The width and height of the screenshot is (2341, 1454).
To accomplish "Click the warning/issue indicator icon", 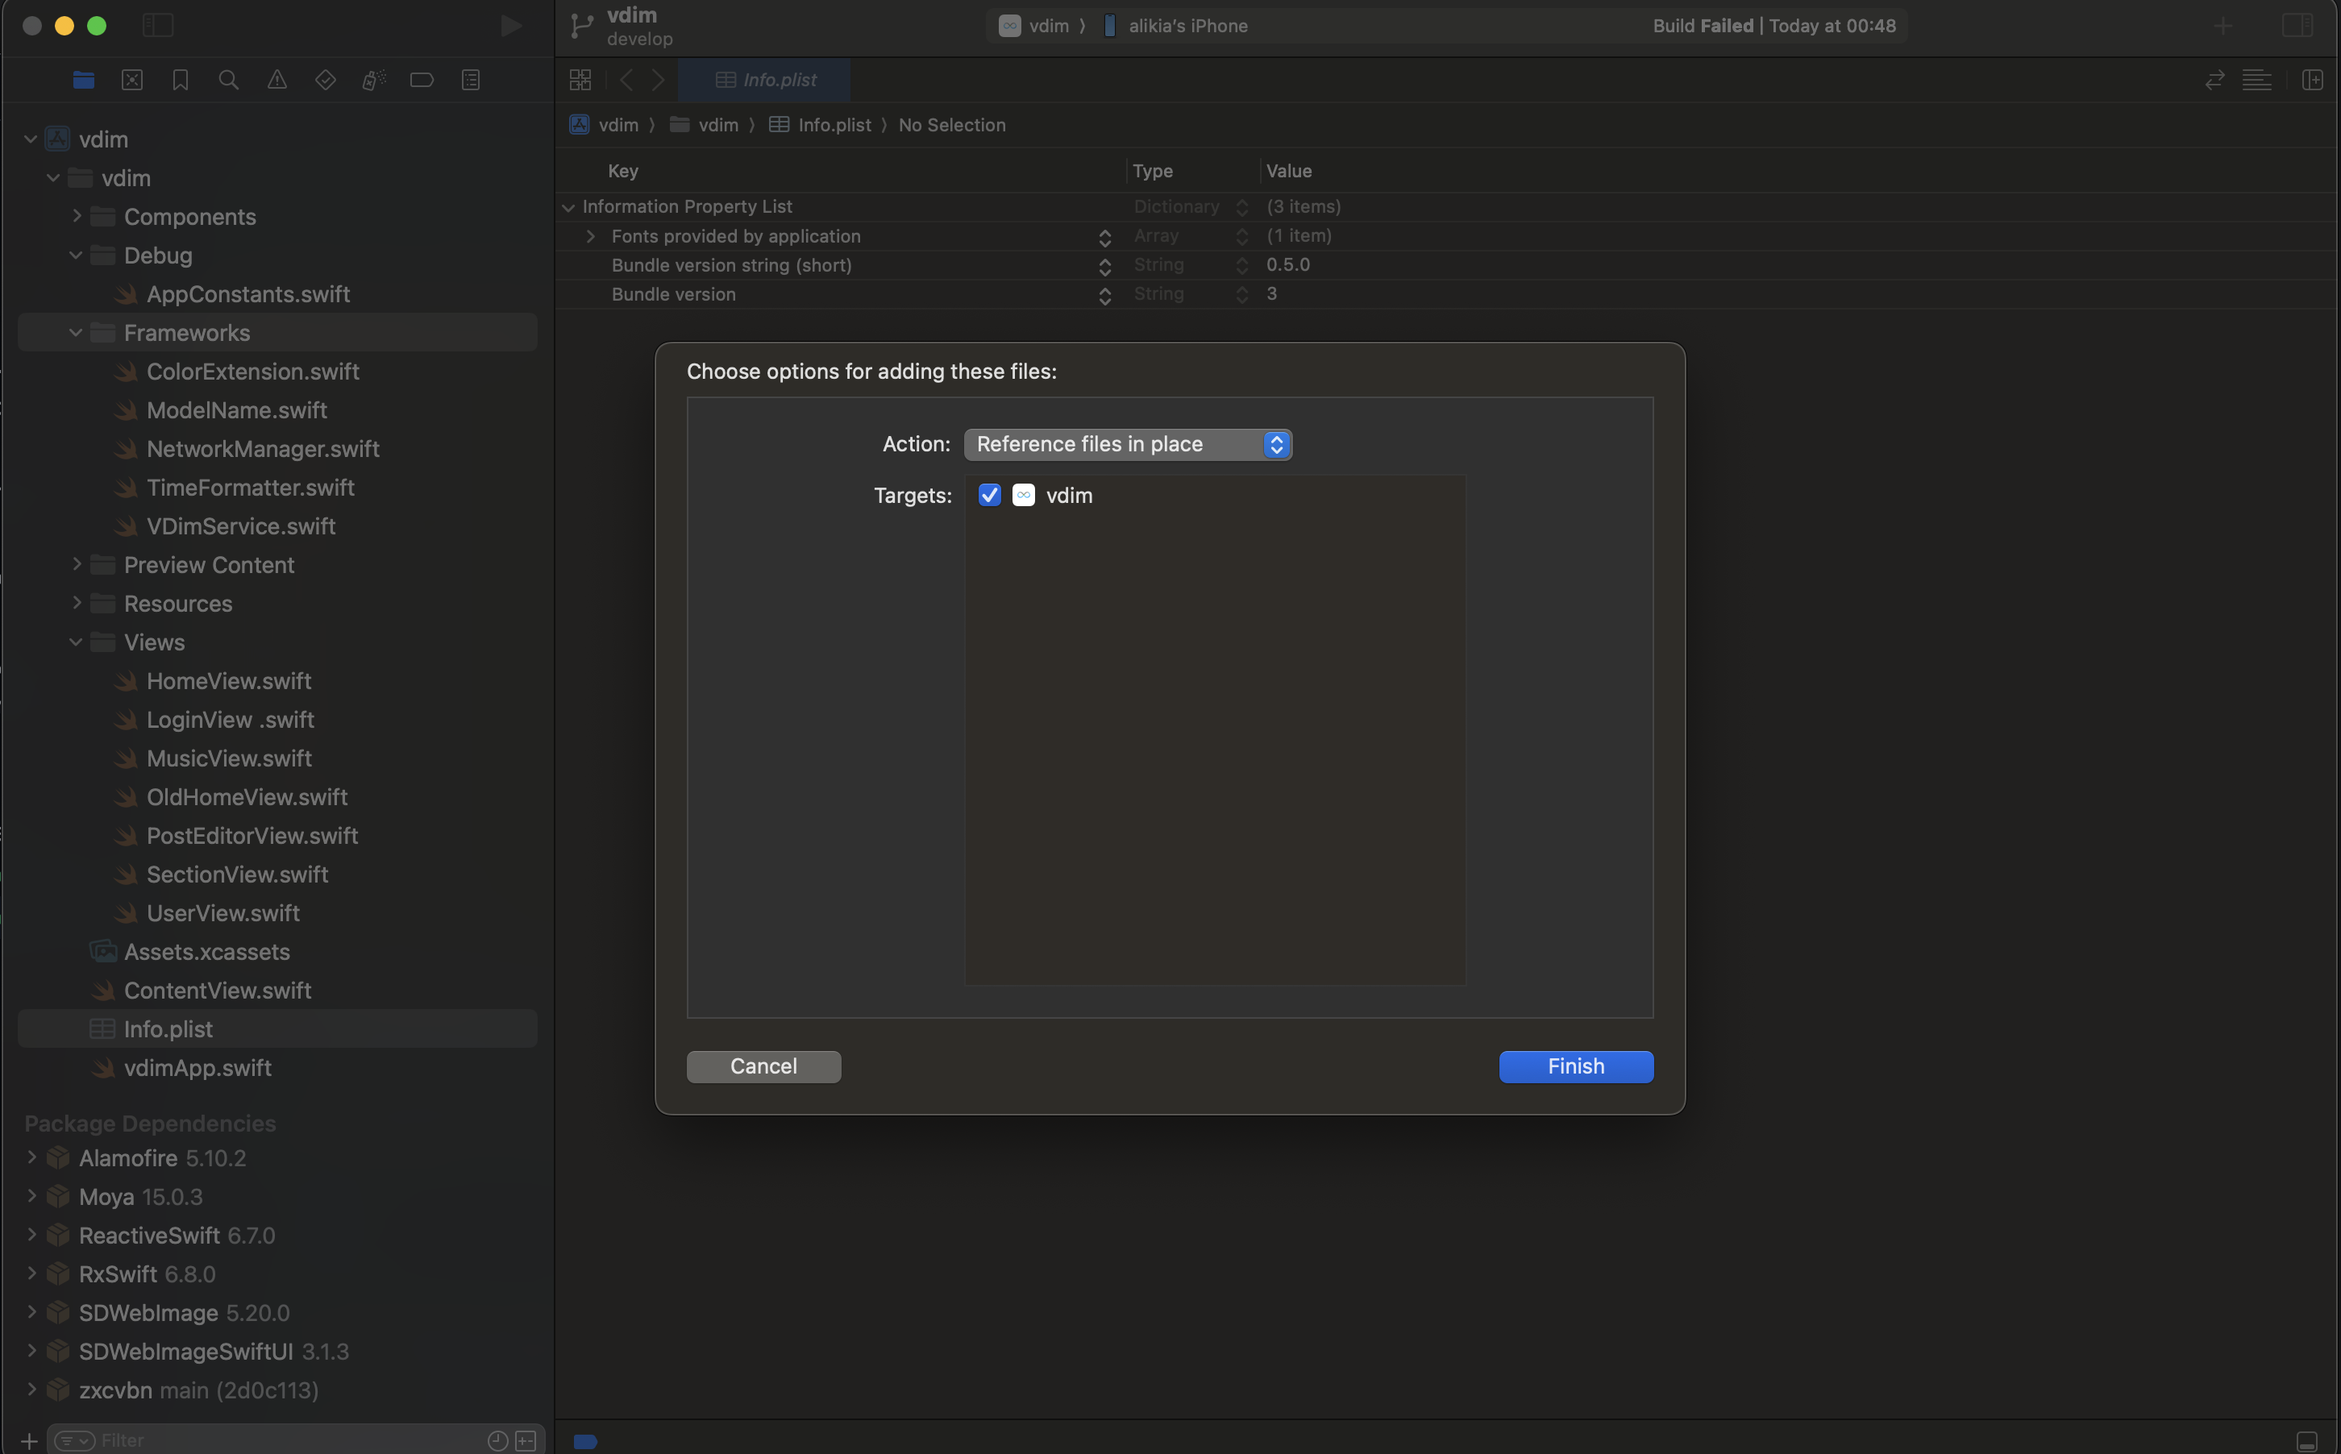I will 275,81.
